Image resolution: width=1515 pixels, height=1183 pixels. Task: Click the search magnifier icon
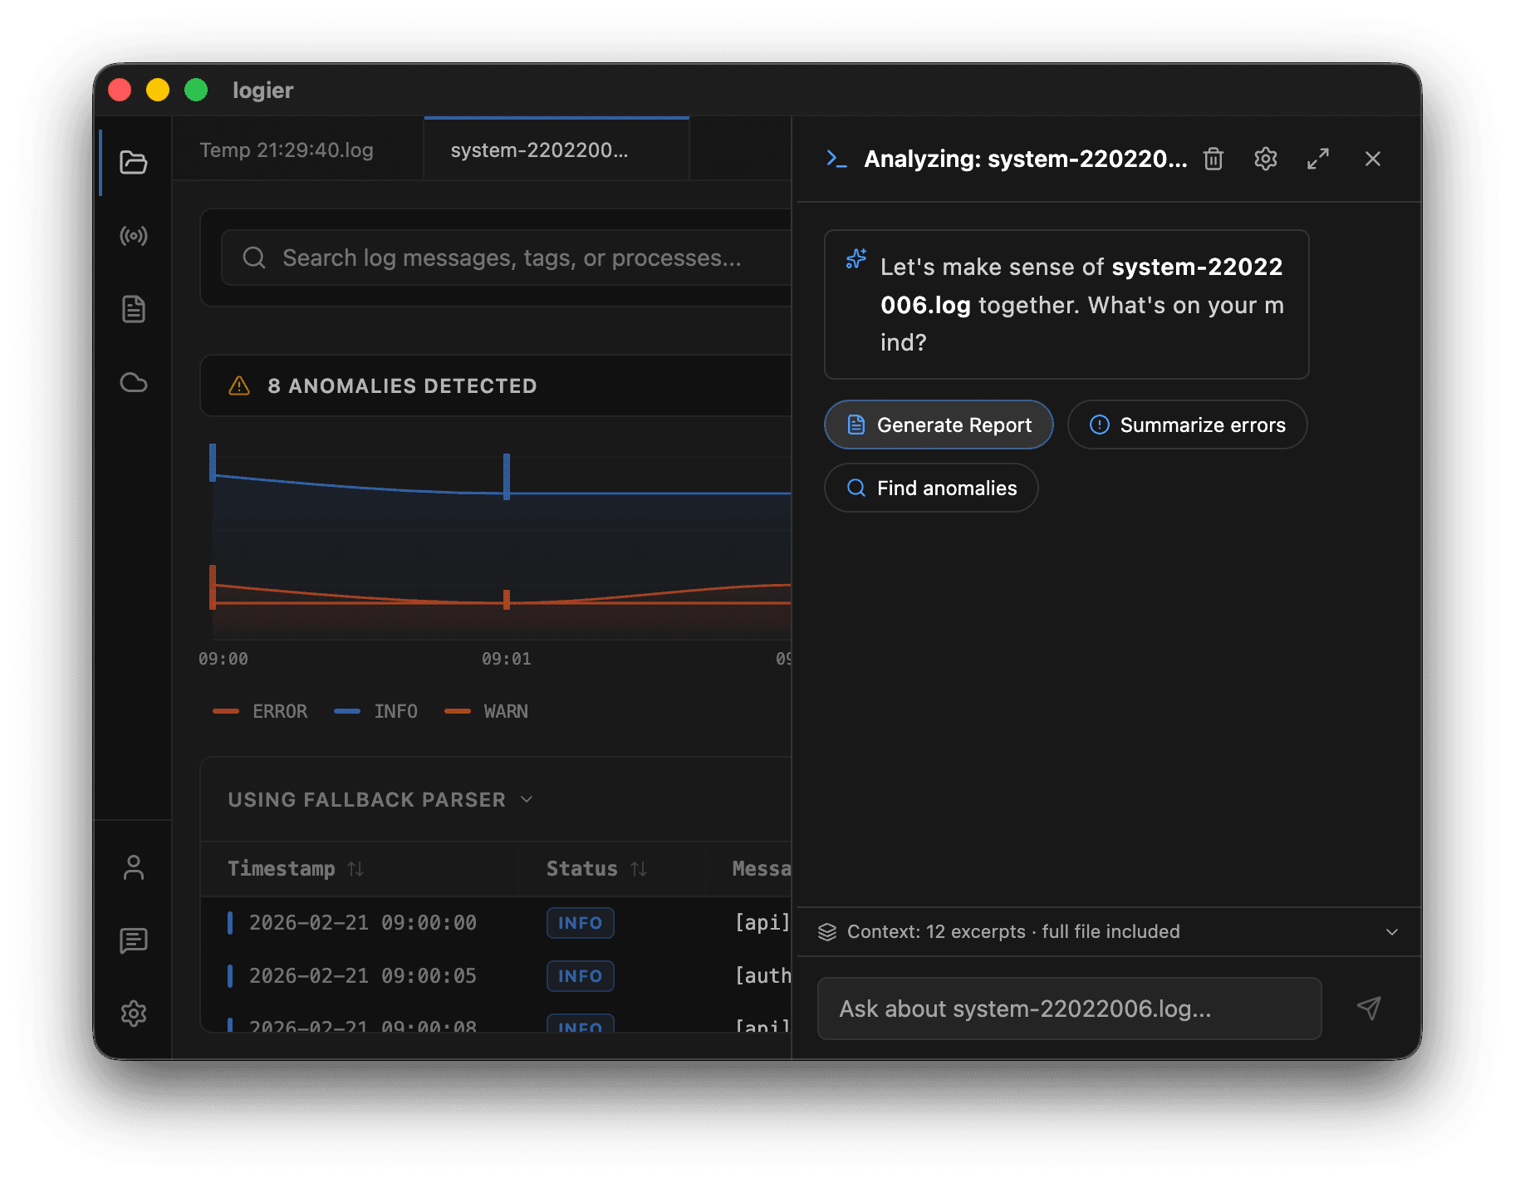[x=254, y=258]
